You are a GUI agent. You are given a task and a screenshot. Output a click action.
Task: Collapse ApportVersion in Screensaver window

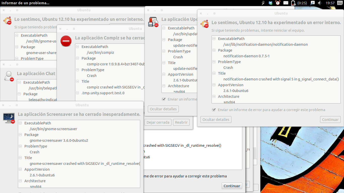tap(20, 169)
